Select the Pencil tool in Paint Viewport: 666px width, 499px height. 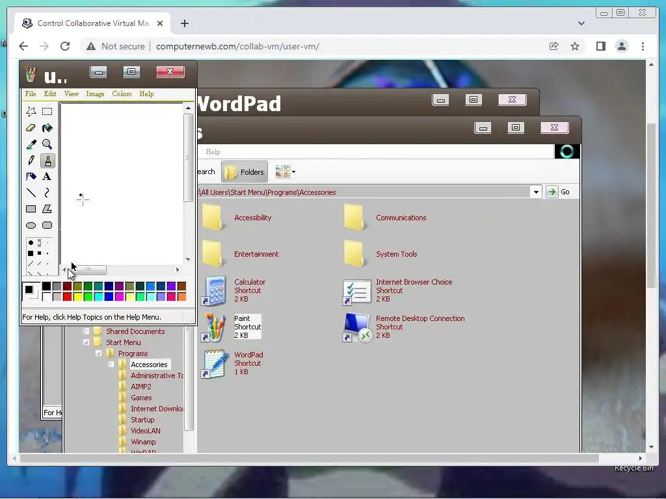pyautogui.click(x=31, y=160)
